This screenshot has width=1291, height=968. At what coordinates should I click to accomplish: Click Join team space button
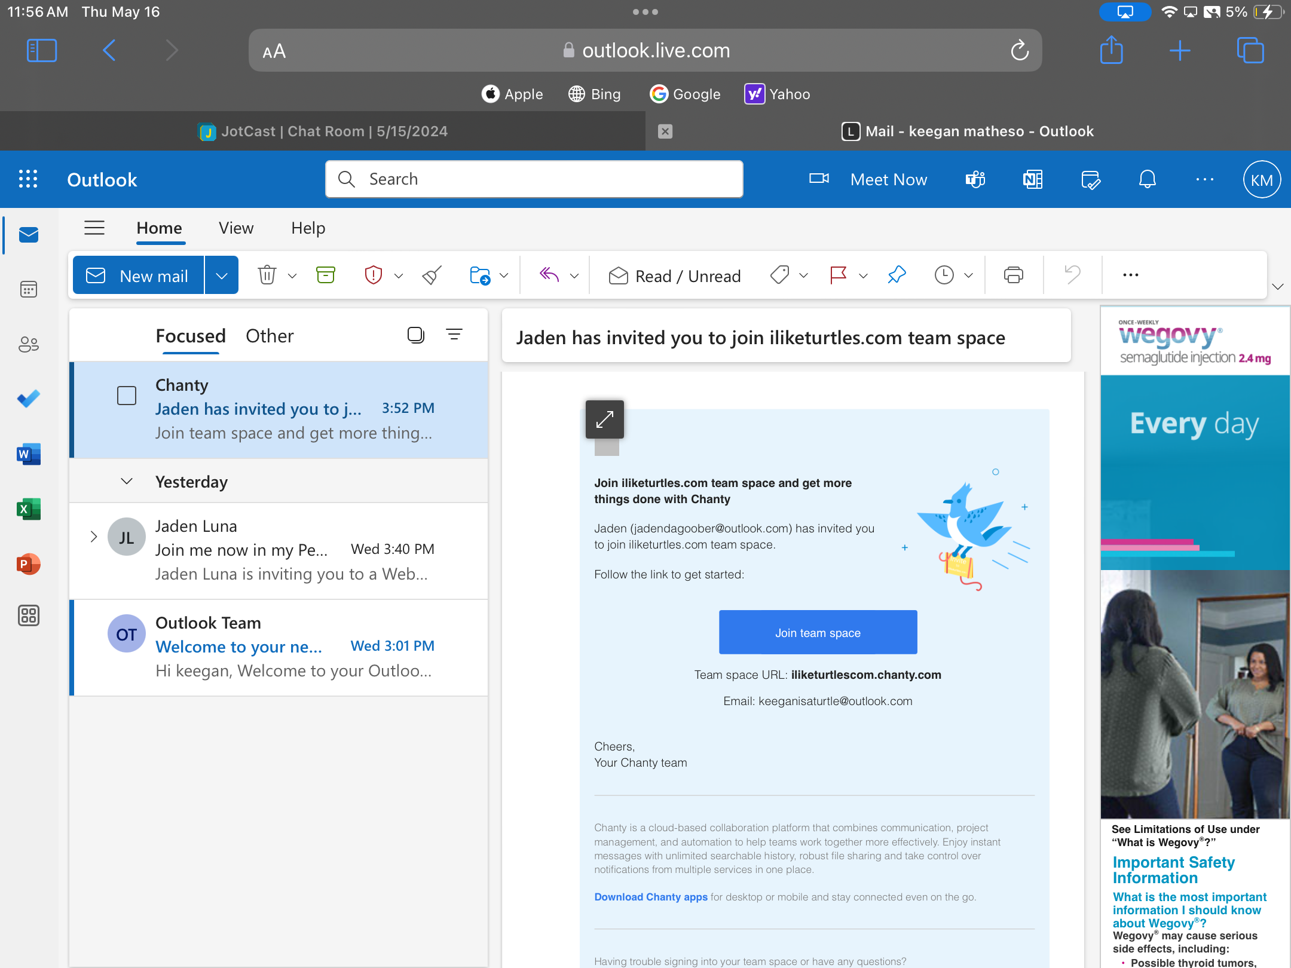pyautogui.click(x=818, y=632)
